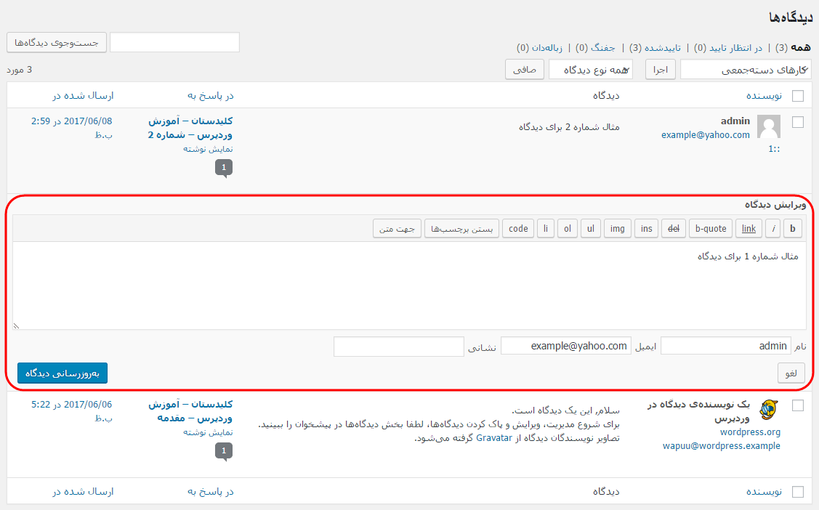
Task: Open post کلیدستان – آموزش وردپرس – مقدمه
Action: click(190, 411)
